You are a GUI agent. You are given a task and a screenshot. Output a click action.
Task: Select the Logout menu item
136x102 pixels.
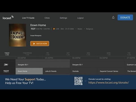click(80, 18)
